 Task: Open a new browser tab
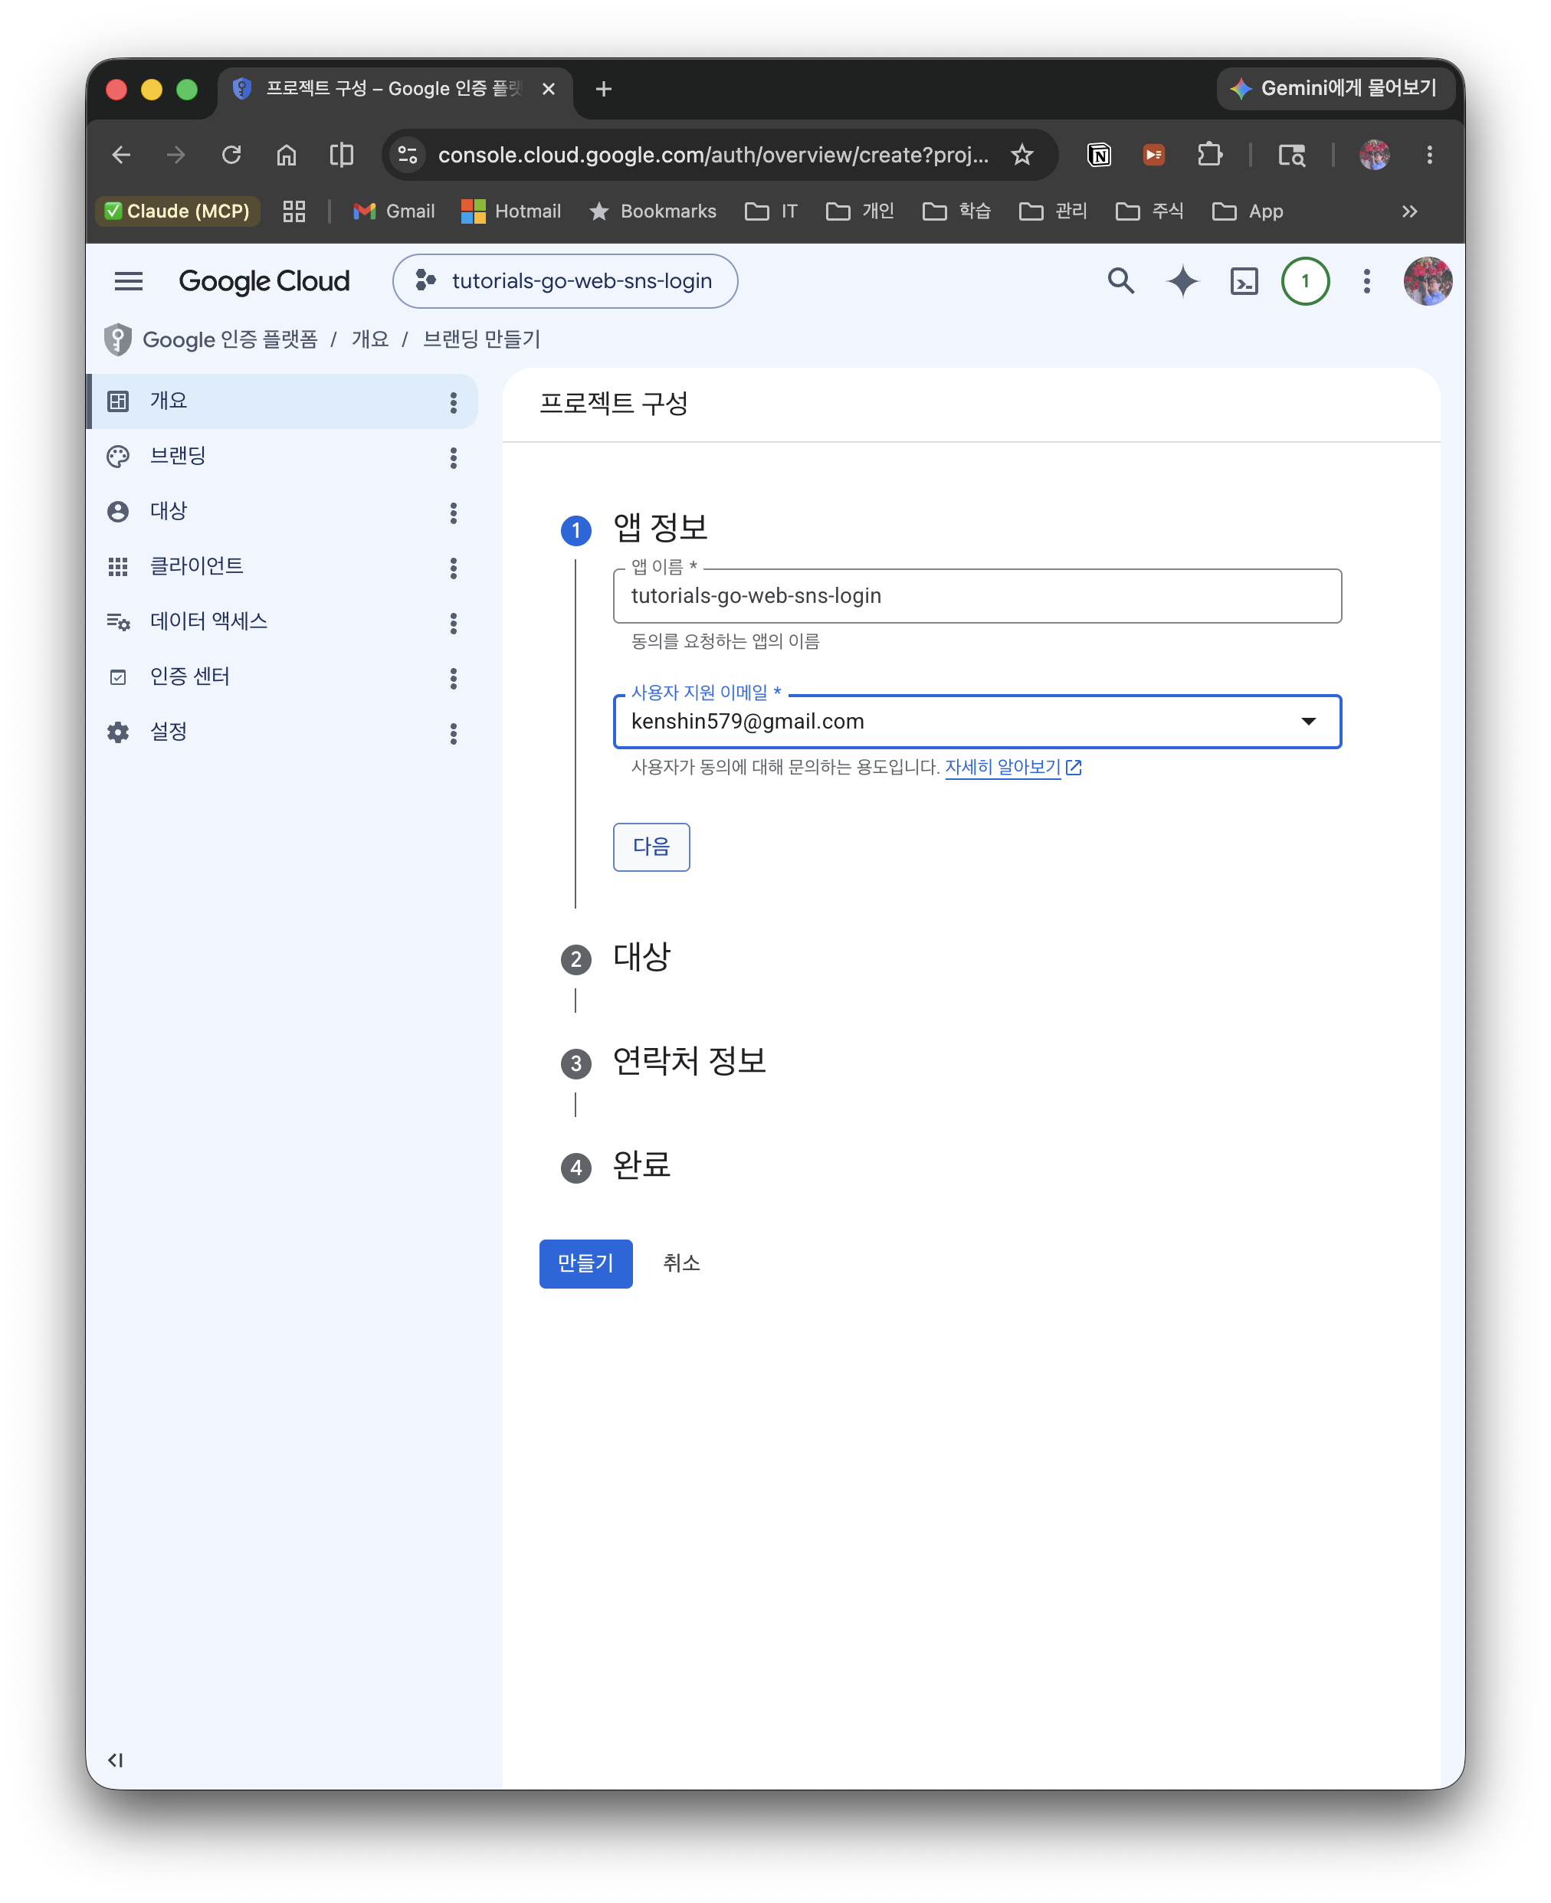603,90
